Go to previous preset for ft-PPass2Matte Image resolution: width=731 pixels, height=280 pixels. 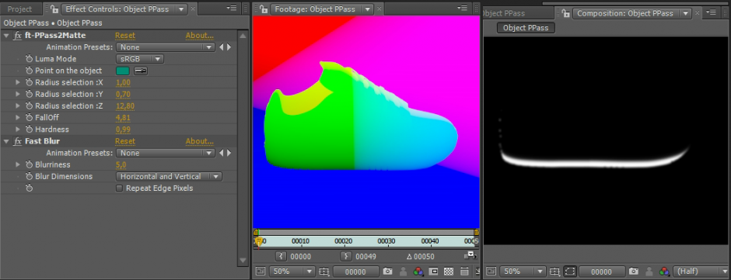click(x=222, y=47)
